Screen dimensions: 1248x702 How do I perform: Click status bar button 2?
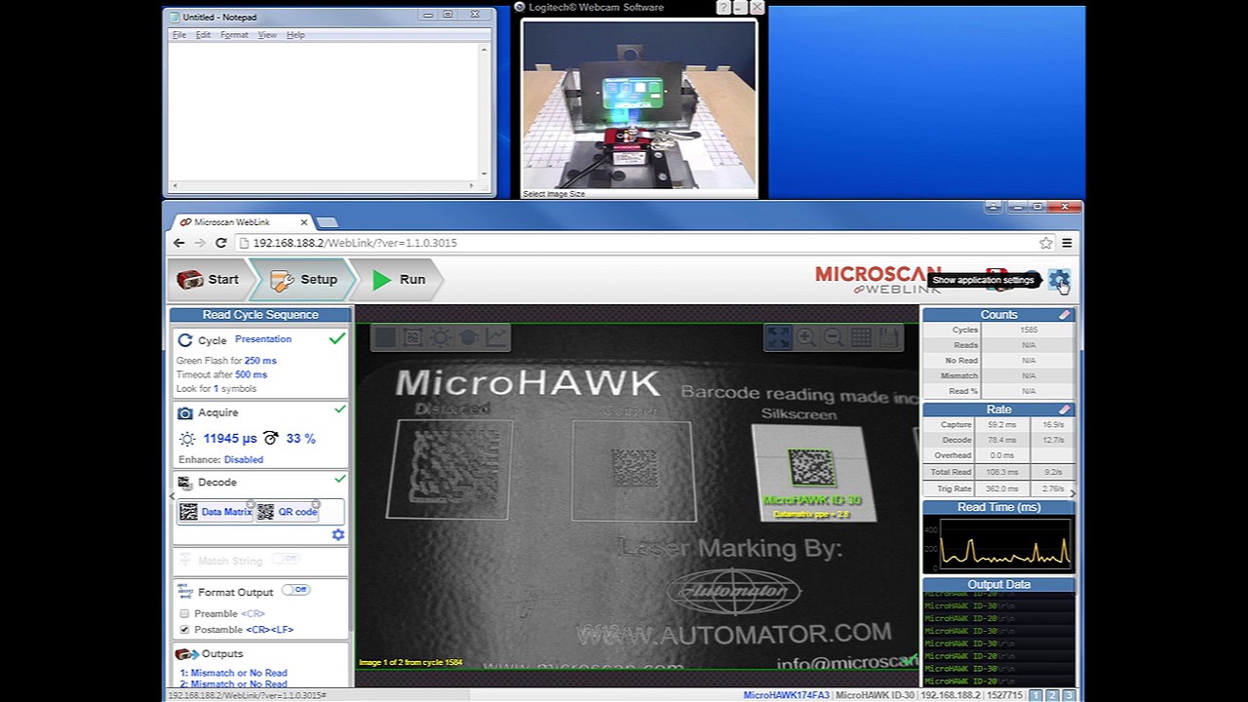(1052, 695)
